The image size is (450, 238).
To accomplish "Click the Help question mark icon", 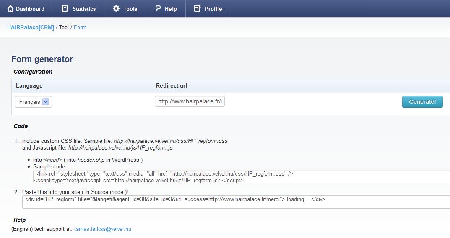I will pyautogui.click(x=158, y=9).
